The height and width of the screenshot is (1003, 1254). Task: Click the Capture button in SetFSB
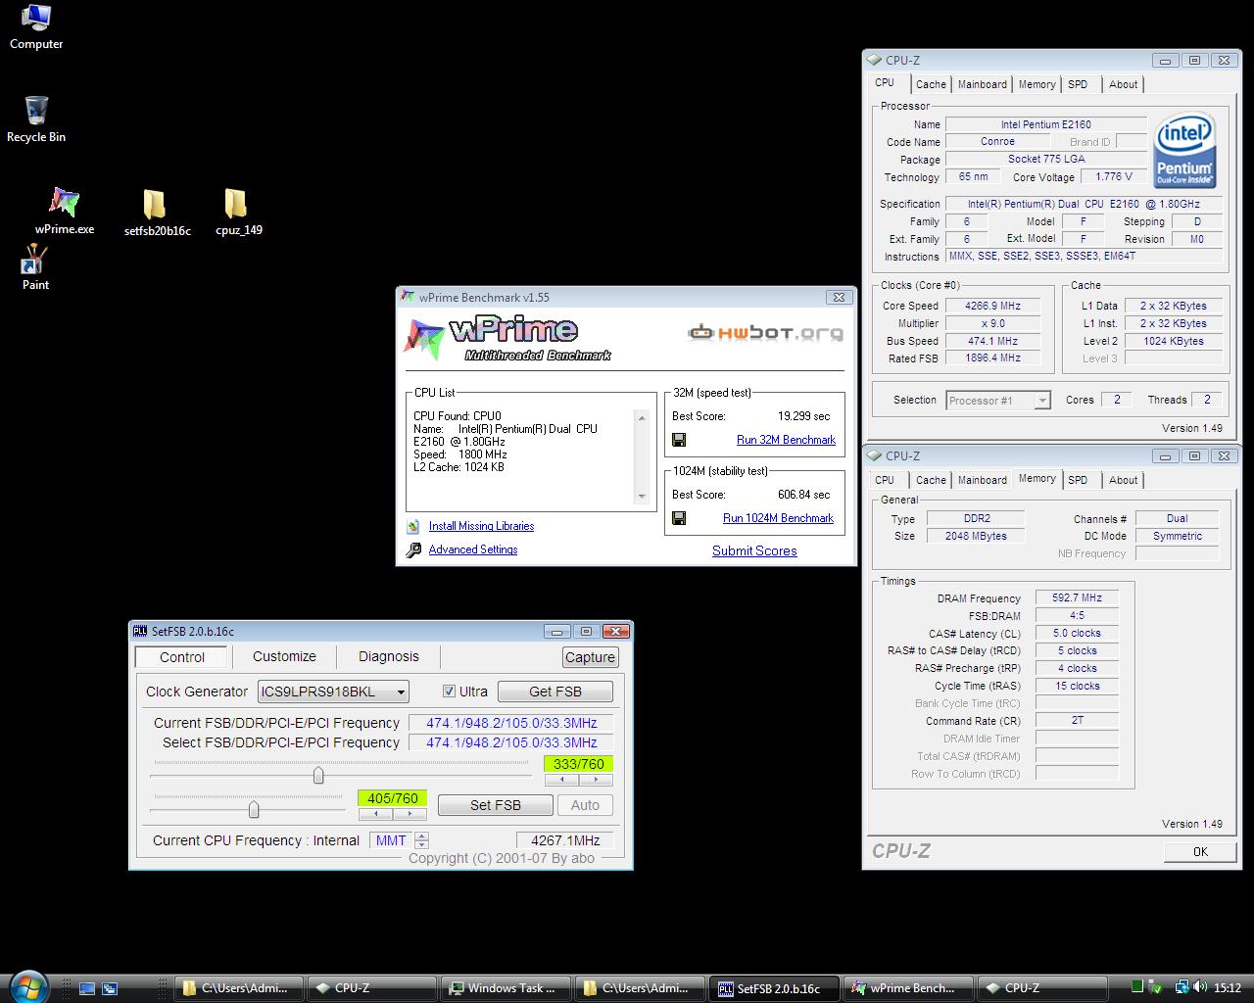coord(591,657)
